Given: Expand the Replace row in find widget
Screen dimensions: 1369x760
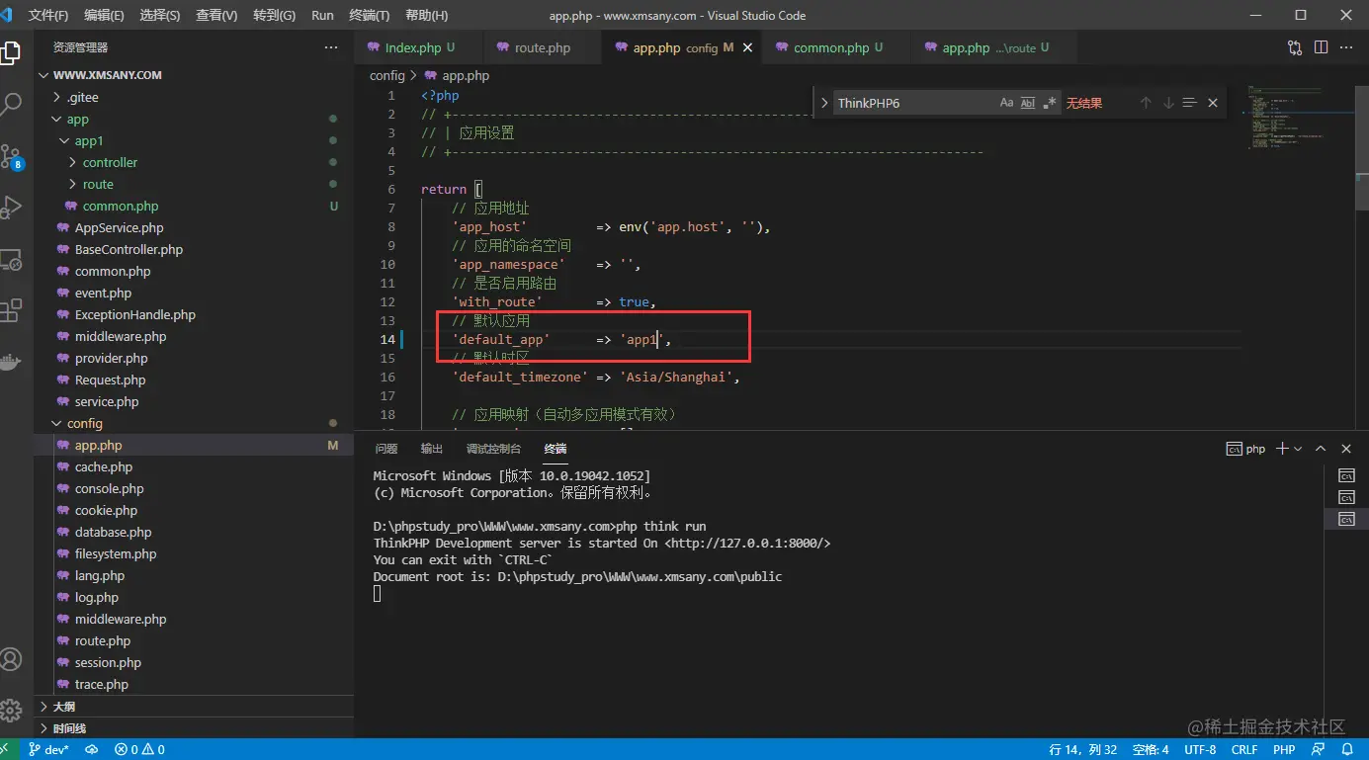Looking at the screenshot, I should (x=824, y=103).
